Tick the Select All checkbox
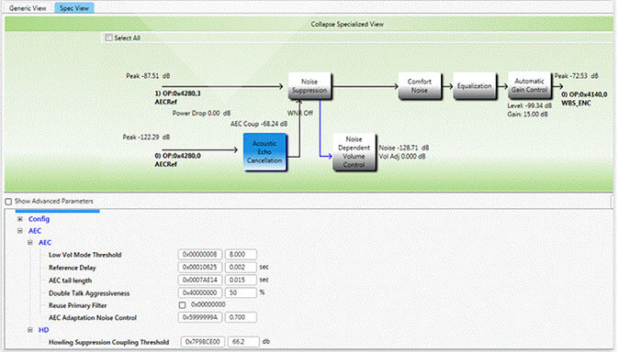The width and height of the screenshot is (619, 352). point(108,38)
